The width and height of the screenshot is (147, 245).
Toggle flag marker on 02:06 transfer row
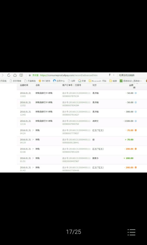coord(33,149)
